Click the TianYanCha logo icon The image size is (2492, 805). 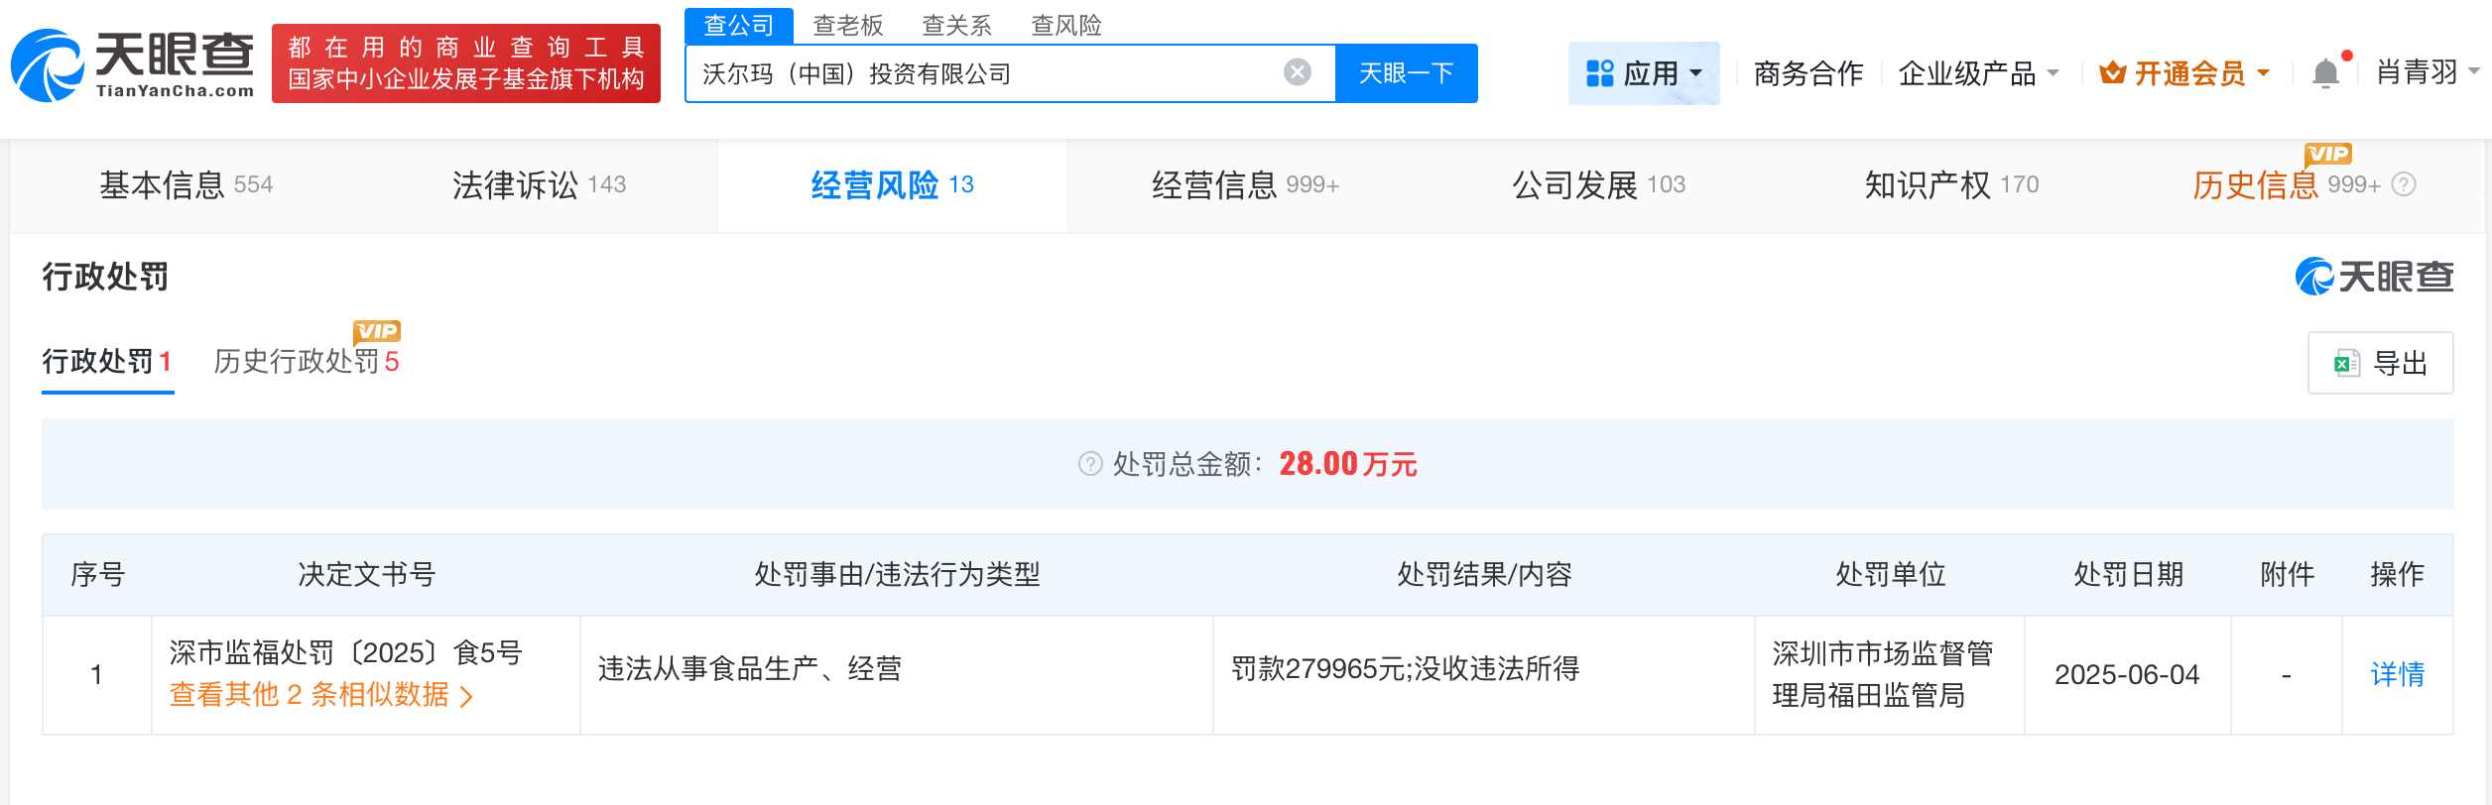click(x=47, y=65)
